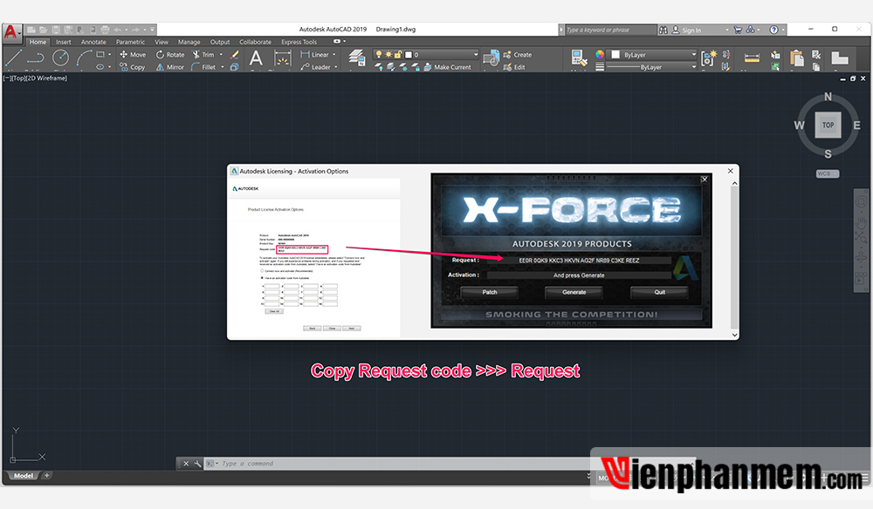Select the Rectangle tool icon
The width and height of the screenshot is (873, 509).
click(100, 54)
